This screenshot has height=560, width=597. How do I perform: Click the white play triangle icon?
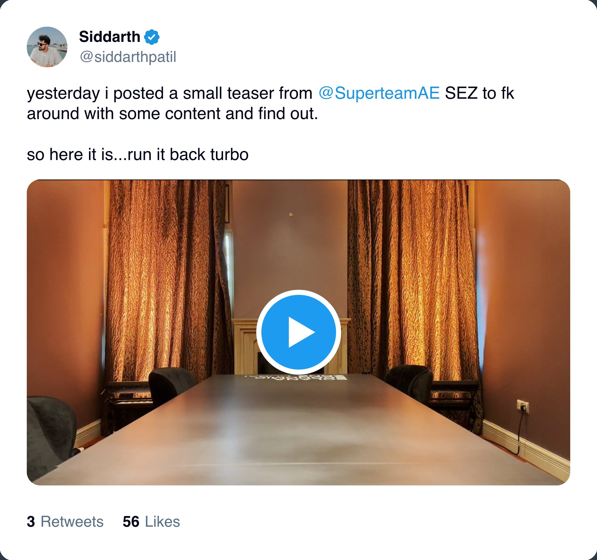[300, 332]
